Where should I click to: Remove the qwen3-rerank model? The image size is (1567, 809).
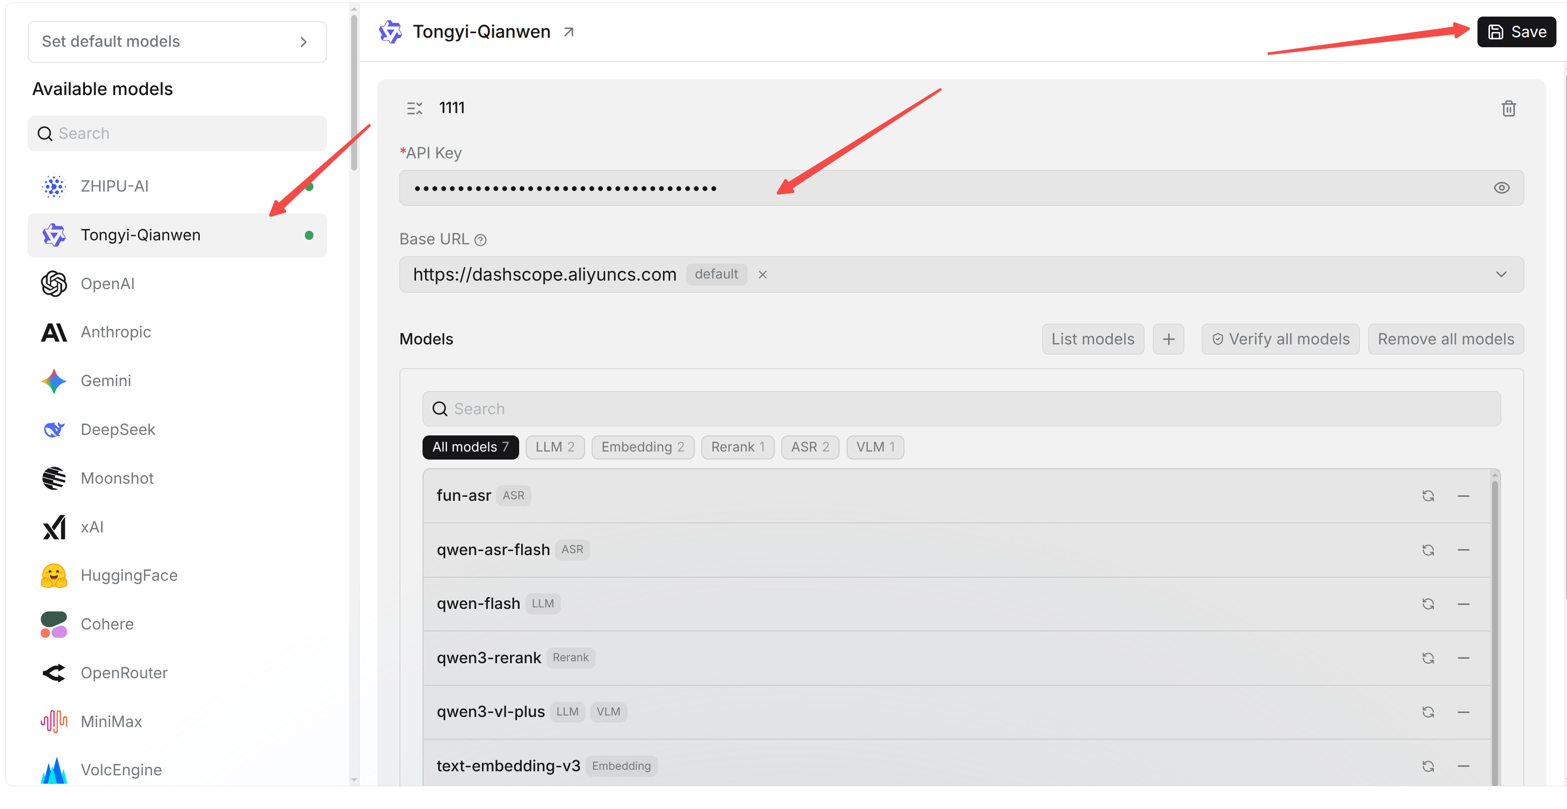[1463, 658]
